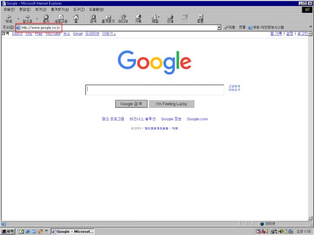Refresh the page using 새로고침 icon
The width and height of the screenshot is (314, 235).
61,19
